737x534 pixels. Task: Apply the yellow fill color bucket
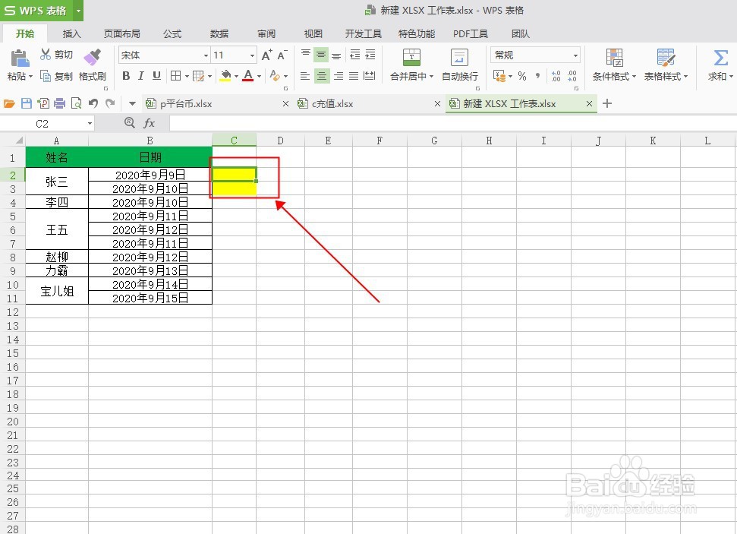pyautogui.click(x=225, y=76)
